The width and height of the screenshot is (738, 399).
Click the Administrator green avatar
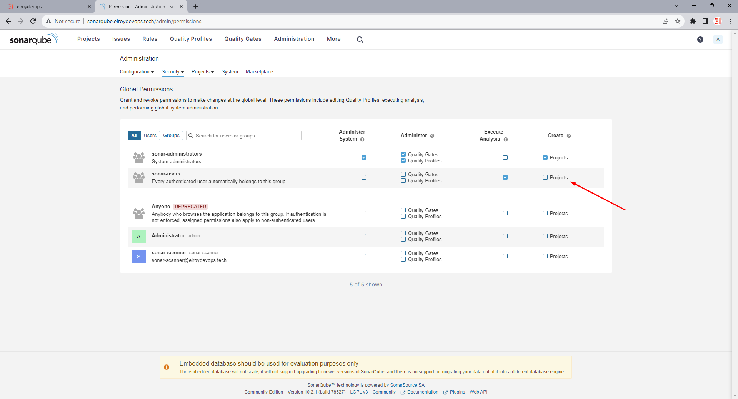click(139, 237)
